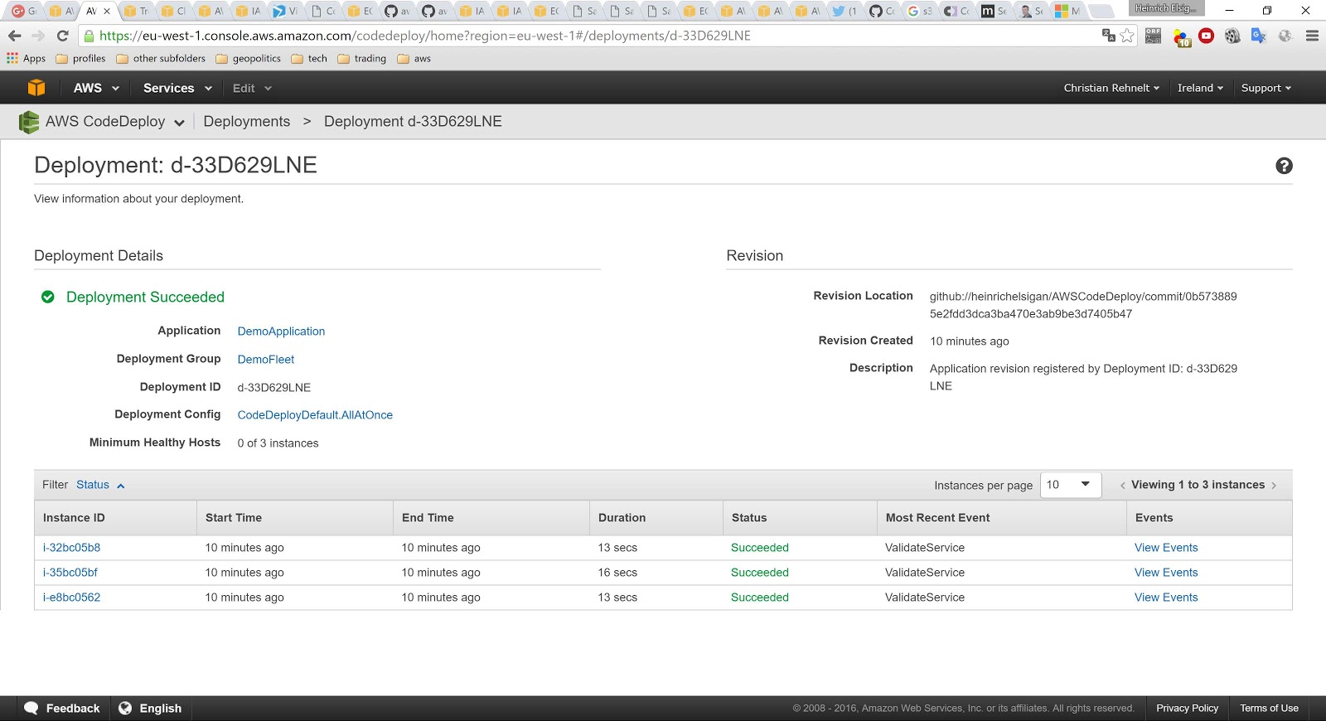Viewport: 1326px width, 721px height.
Task: Open the ORF TV extension icon
Action: [1153, 36]
